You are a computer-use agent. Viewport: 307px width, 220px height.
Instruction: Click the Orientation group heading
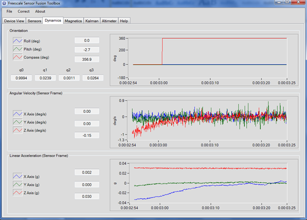tap(18, 31)
